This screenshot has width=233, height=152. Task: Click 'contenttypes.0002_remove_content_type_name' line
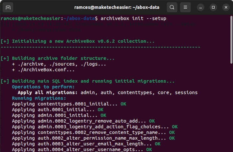coord(93,132)
